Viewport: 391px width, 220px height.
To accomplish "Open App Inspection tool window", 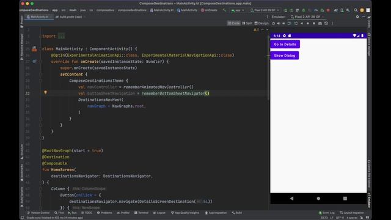I will pyautogui.click(x=216, y=213).
